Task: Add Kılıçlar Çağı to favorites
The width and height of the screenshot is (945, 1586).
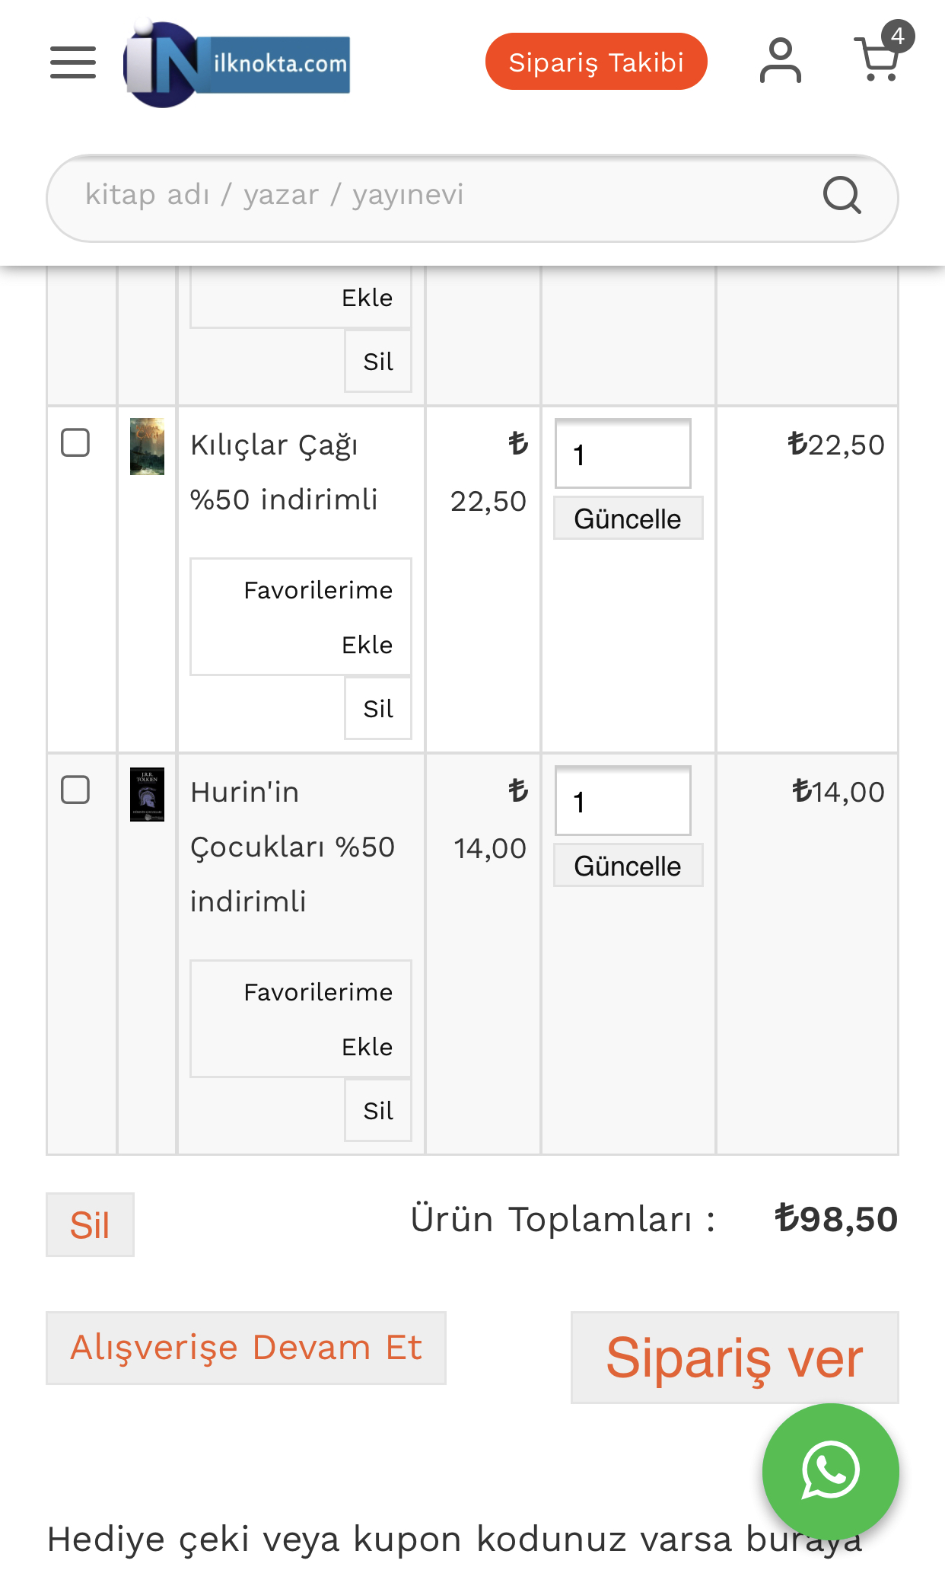Action: pos(301,617)
